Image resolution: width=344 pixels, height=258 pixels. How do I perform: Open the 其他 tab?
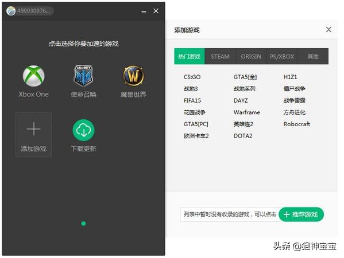(313, 57)
